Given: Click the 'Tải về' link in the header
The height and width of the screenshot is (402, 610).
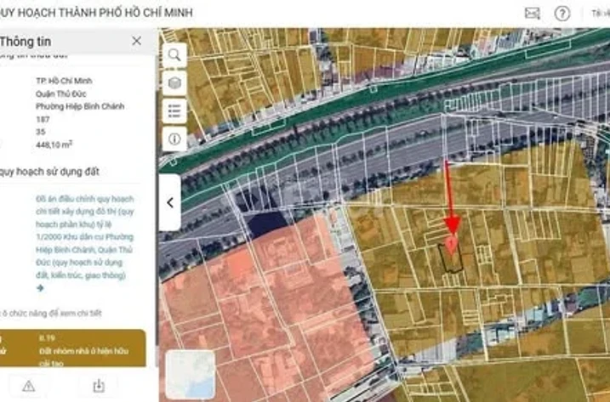Looking at the screenshot, I should pyautogui.click(x=599, y=13).
